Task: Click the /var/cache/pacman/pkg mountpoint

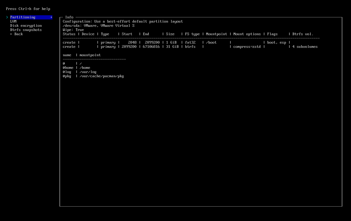Action: (x=102, y=76)
